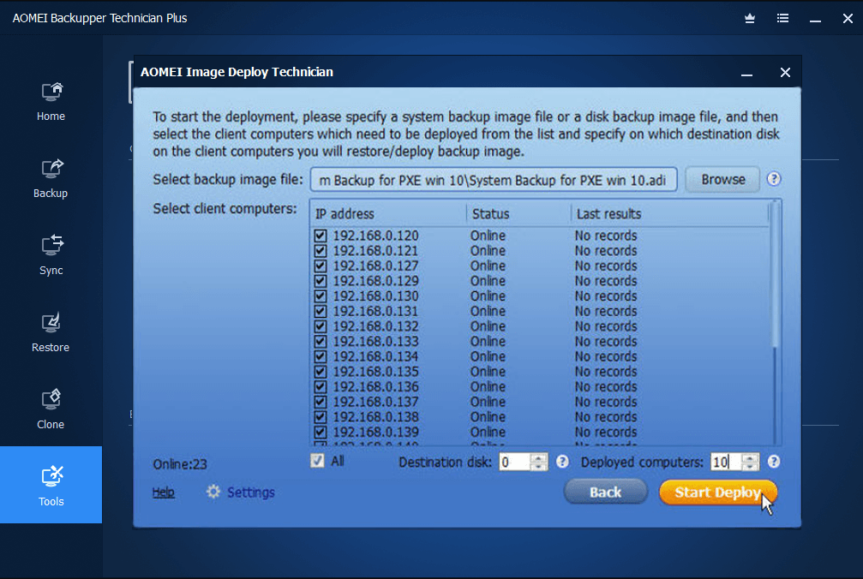Uncheck client 192.168.0.134
863x579 pixels.
(x=321, y=357)
